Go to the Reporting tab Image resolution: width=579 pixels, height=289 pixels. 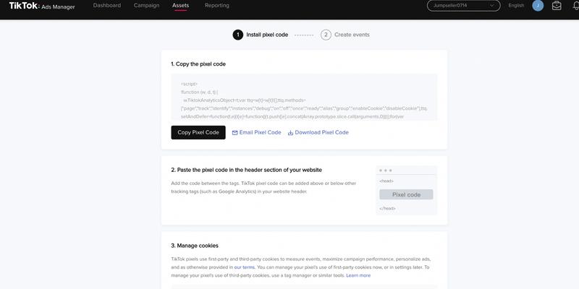(x=217, y=6)
